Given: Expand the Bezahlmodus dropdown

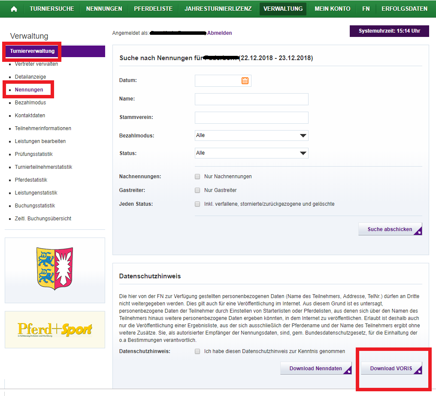Looking at the screenshot, I should pyautogui.click(x=251, y=136).
